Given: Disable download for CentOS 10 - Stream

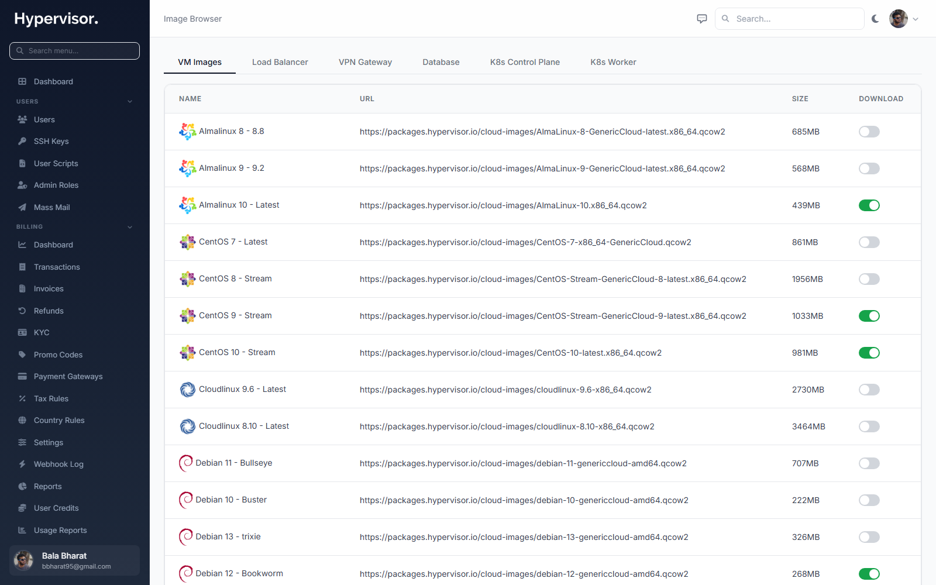Looking at the screenshot, I should 869,353.
